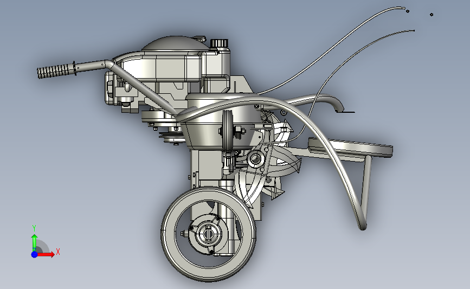Select the ribbed handlebar grip
This screenshot has height=289, width=470.
55,71
